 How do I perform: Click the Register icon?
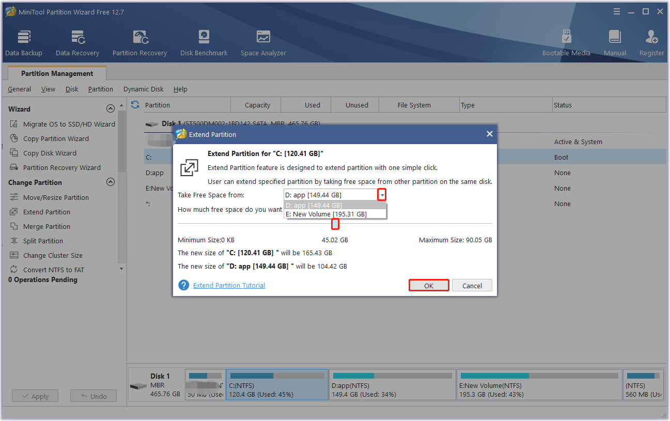coord(651,41)
